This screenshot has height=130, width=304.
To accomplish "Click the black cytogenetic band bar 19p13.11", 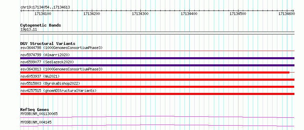I will pos(157,33).
